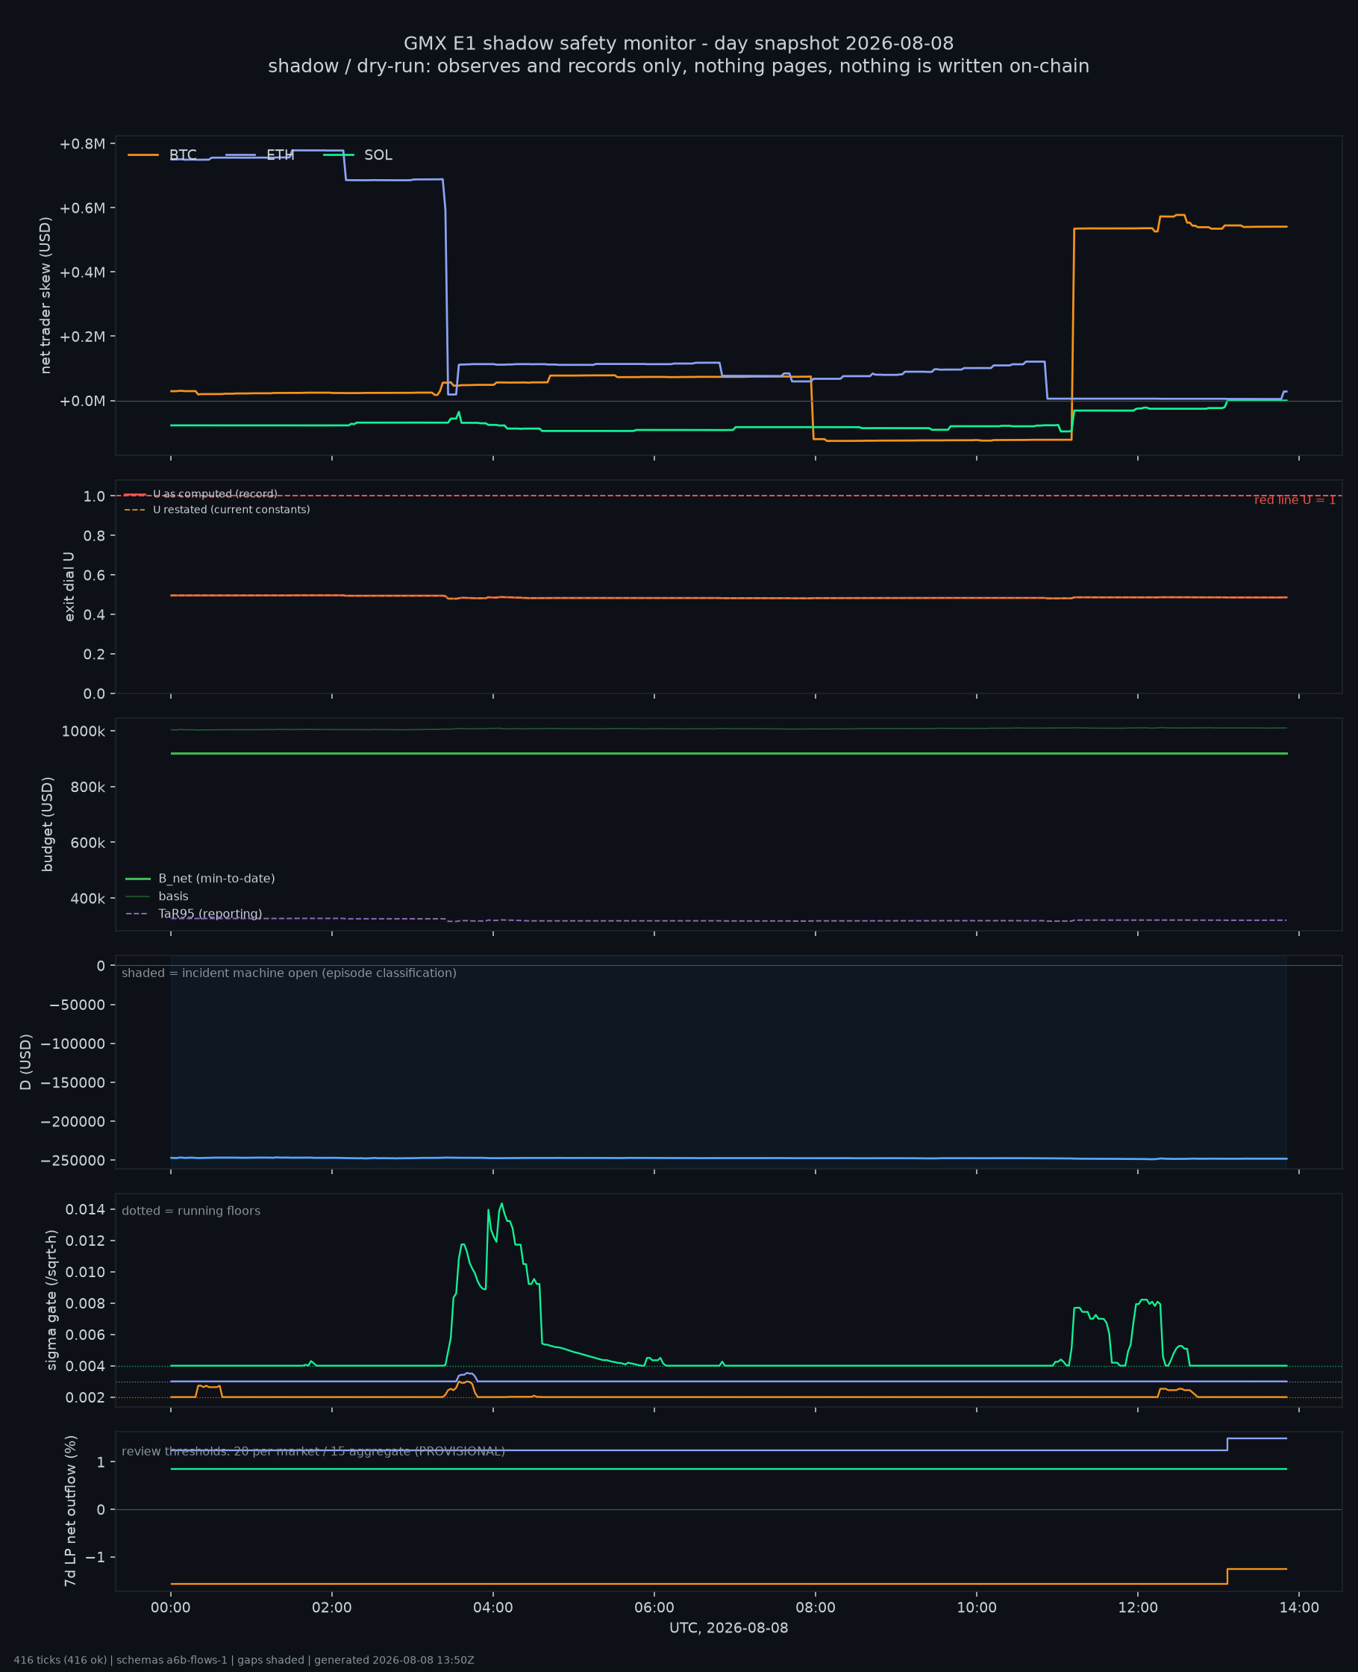Click the green B_net legend line swatch
Image resolution: width=1358 pixels, height=1672 pixels.
click(x=138, y=879)
